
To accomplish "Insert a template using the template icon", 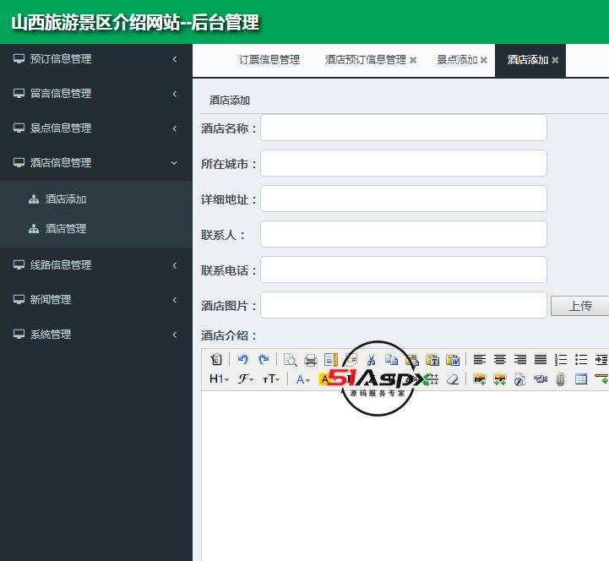I will tap(331, 359).
